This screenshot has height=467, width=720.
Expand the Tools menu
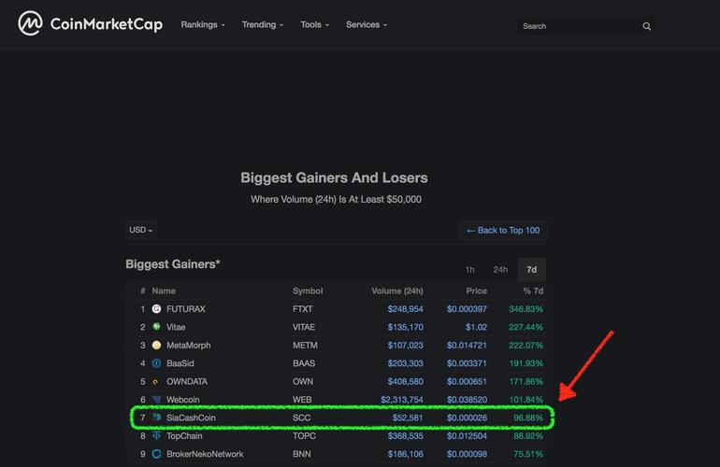[314, 25]
